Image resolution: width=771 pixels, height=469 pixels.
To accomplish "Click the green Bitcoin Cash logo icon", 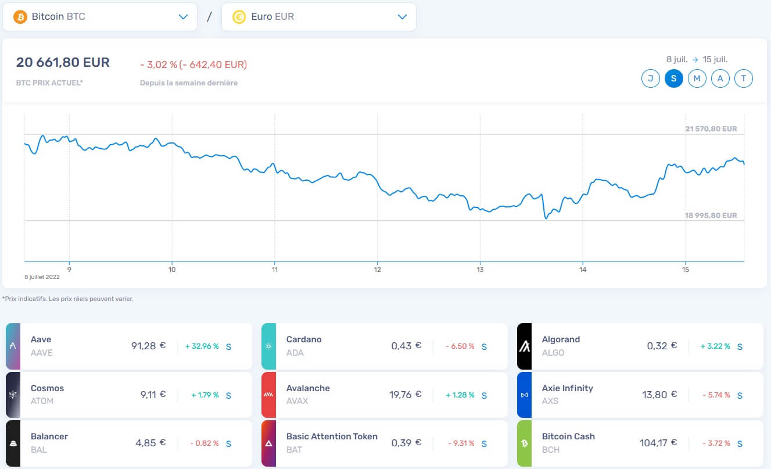I will tap(524, 443).
